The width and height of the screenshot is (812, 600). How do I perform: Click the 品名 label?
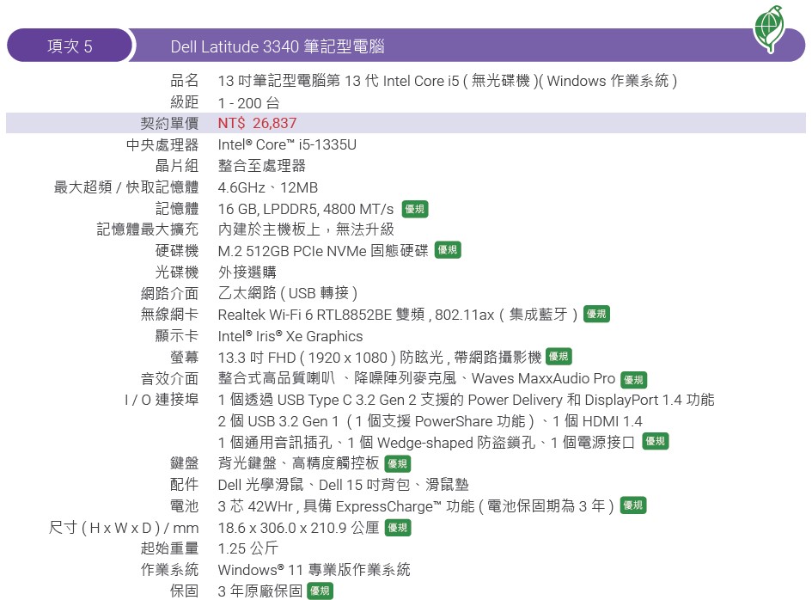185,80
